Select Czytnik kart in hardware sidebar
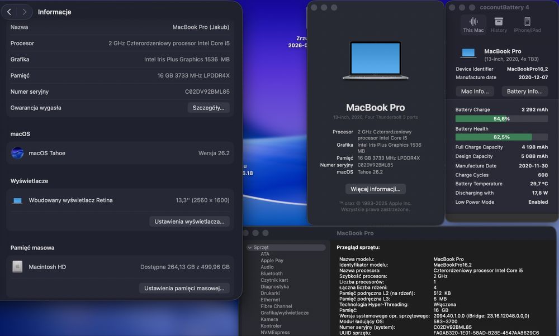Viewport: 559px width, 336px height. 274,280
